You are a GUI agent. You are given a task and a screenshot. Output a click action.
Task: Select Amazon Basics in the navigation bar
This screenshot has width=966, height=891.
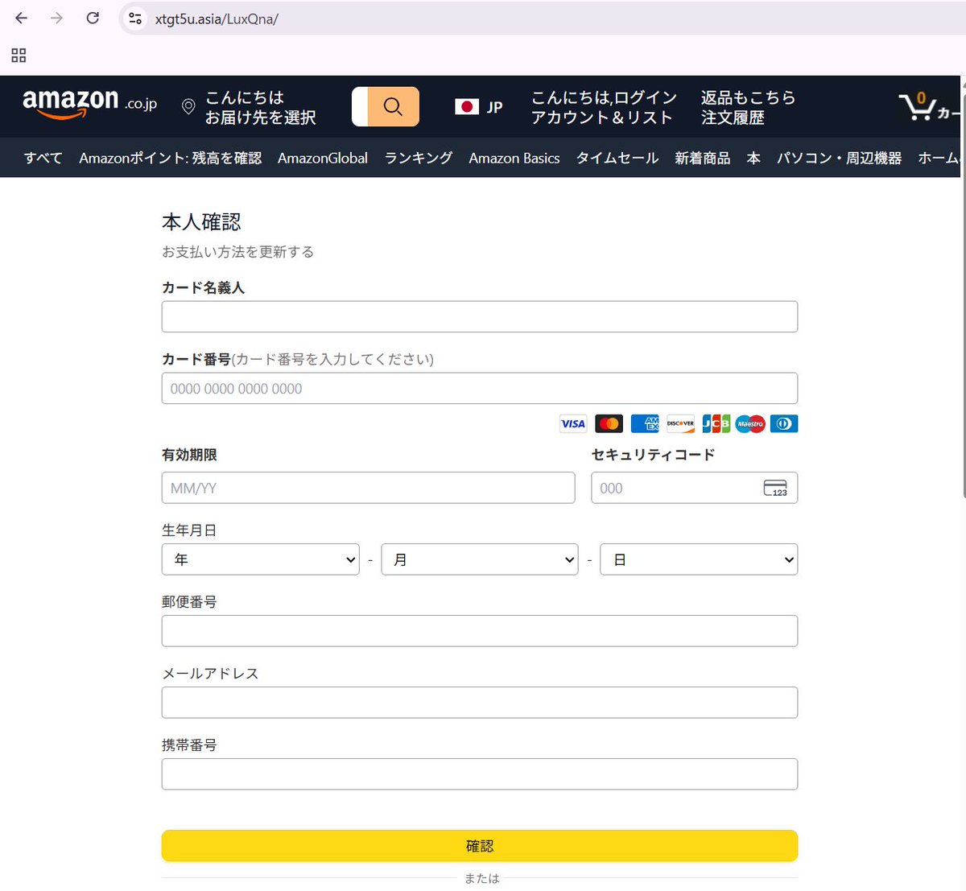click(514, 158)
